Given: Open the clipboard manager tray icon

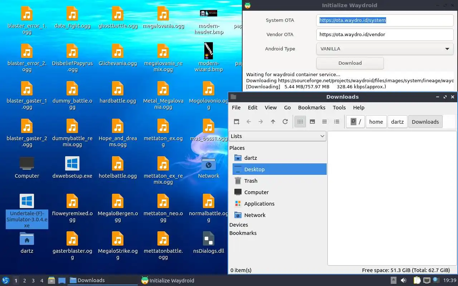Looking at the screenshot, I should (417, 280).
